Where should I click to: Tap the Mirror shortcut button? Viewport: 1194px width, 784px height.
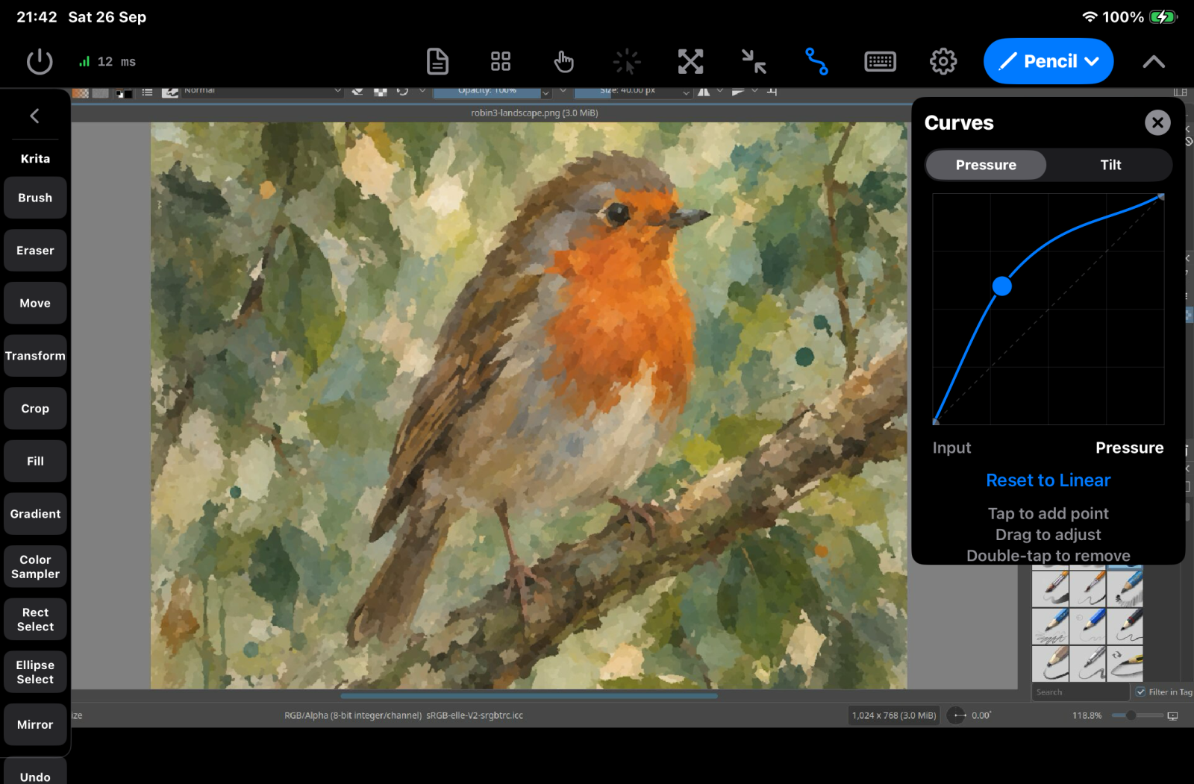click(x=35, y=725)
